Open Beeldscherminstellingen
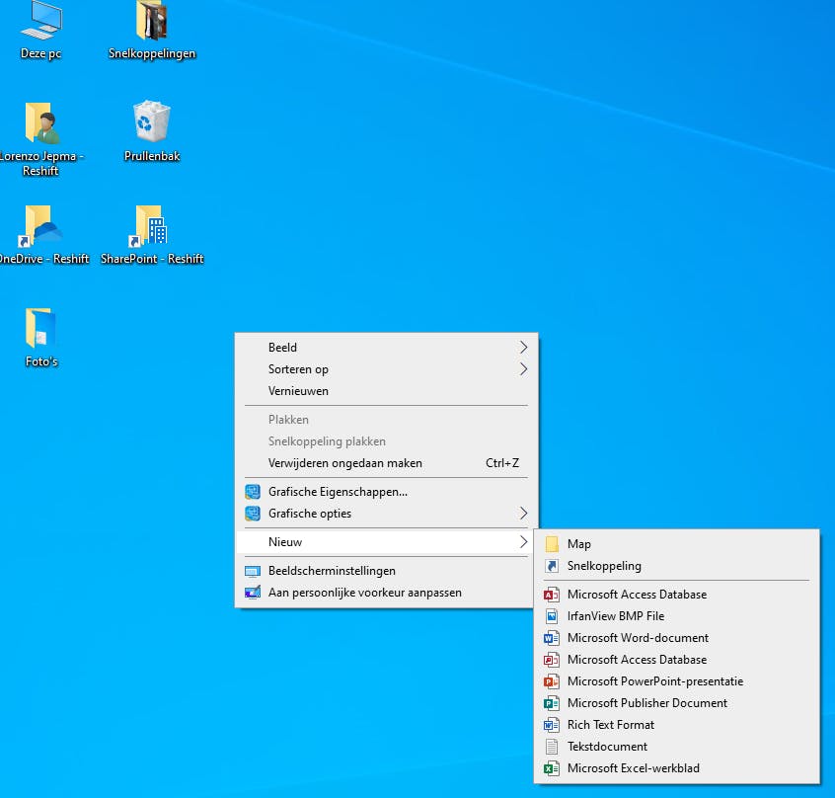This screenshot has height=798, width=835. [332, 571]
